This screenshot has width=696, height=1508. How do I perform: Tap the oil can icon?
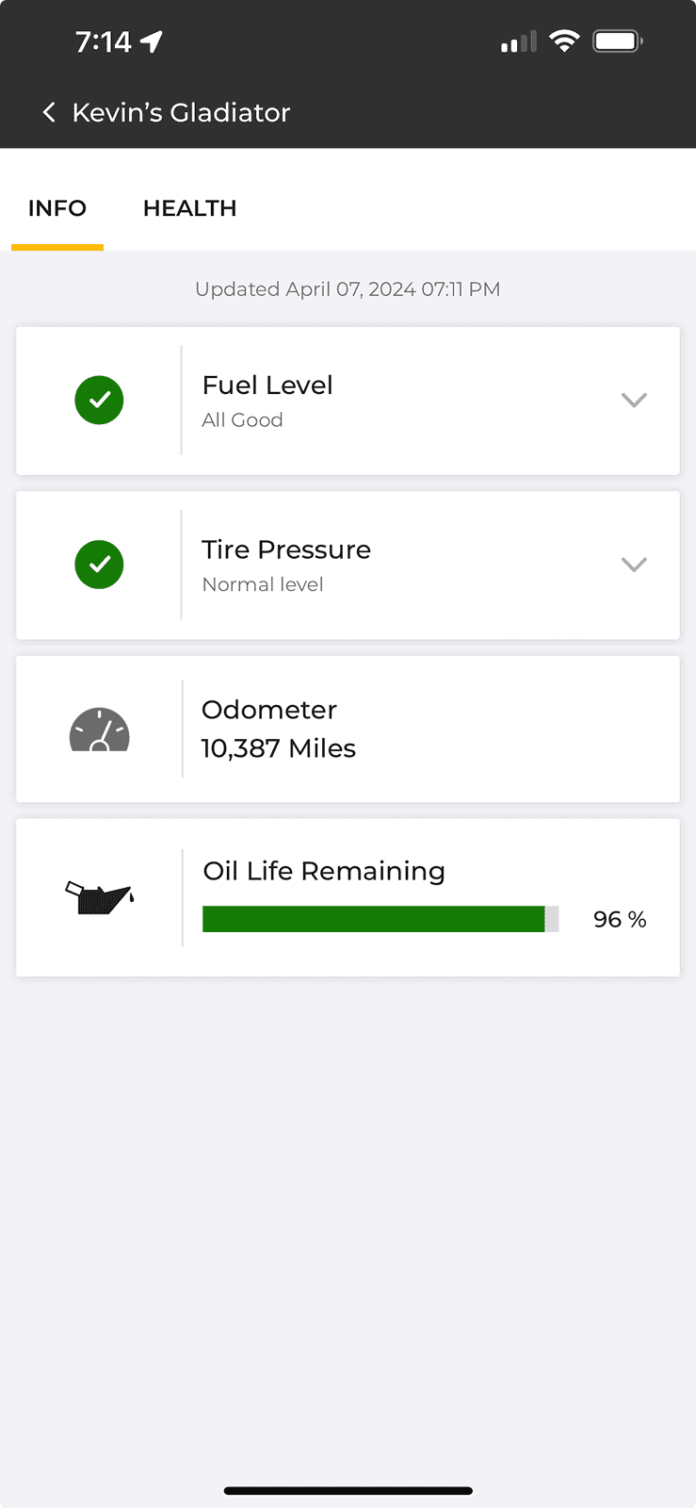99,897
